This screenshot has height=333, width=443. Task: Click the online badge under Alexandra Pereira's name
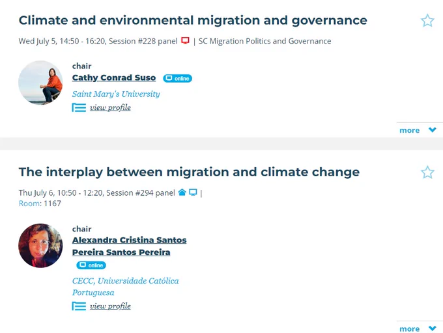[91, 265]
